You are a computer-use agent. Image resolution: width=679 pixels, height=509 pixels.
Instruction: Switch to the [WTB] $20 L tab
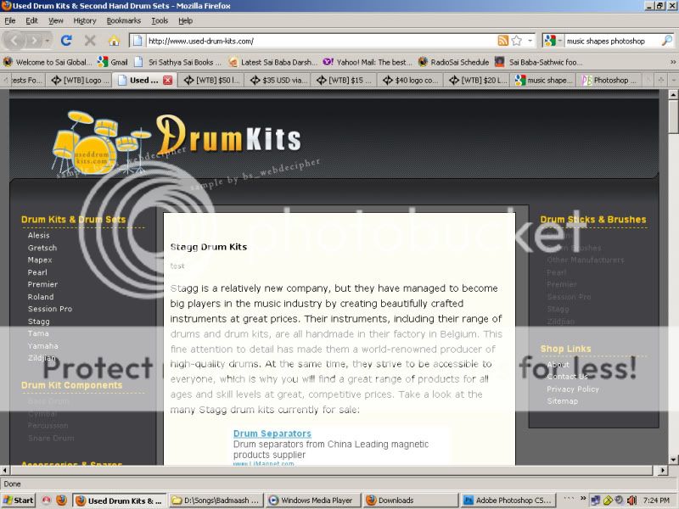[x=477, y=80]
